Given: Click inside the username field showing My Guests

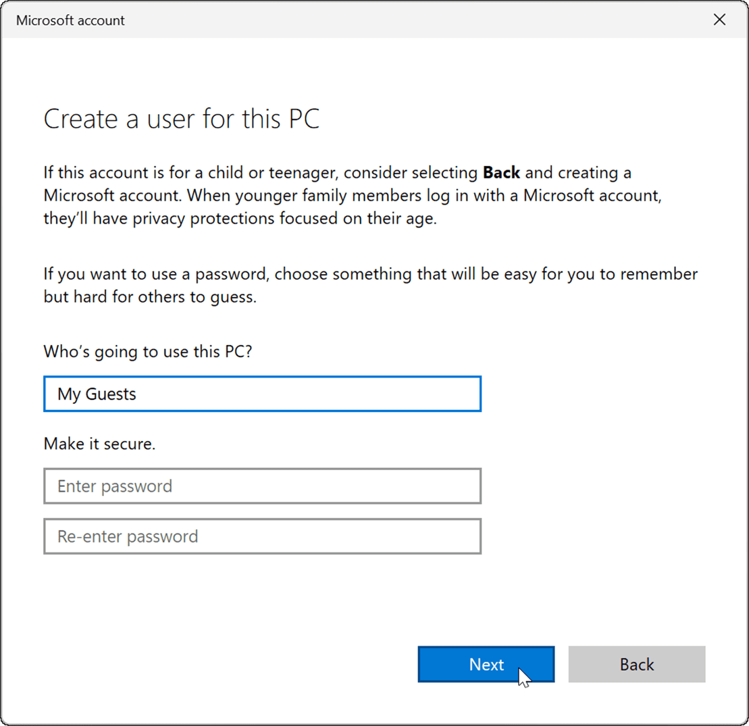Looking at the screenshot, I should (262, 394).
